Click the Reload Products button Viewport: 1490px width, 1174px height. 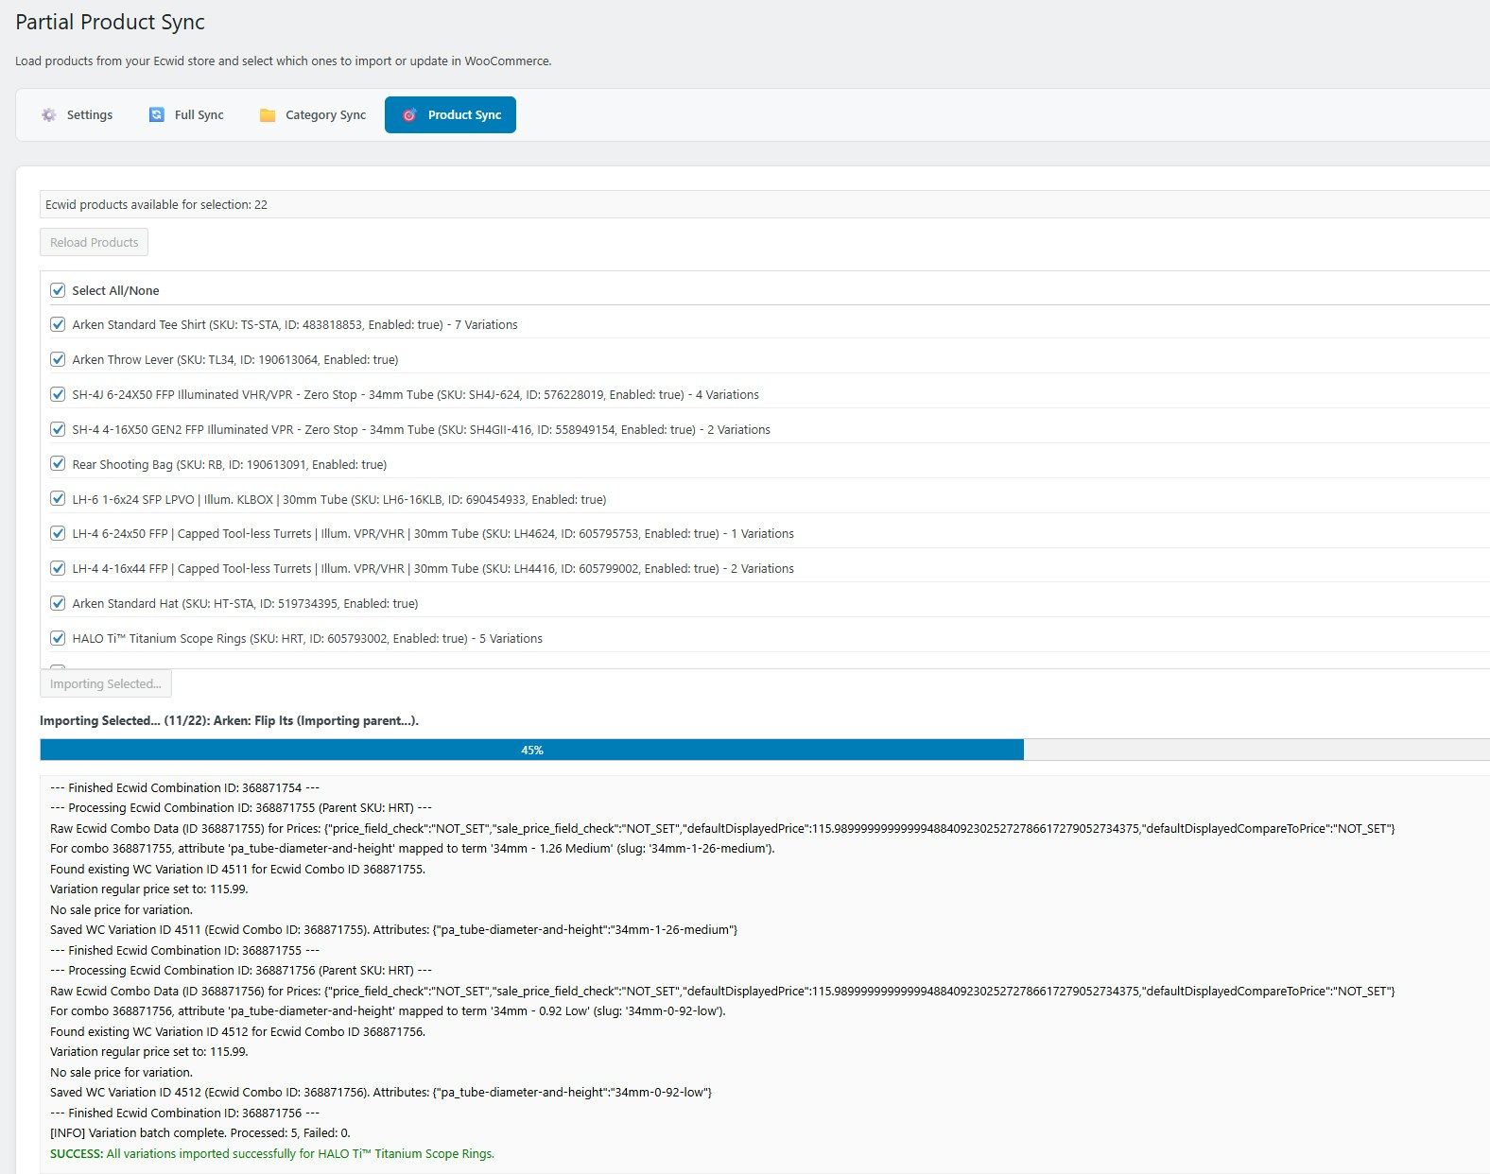point(94,242)
